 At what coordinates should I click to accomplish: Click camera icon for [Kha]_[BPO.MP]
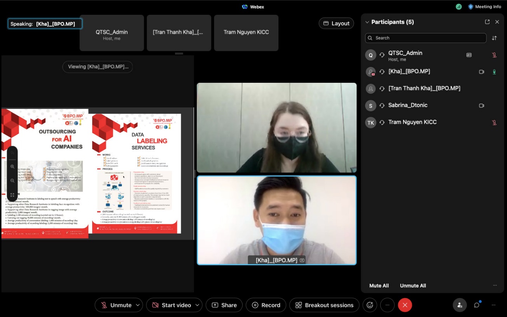coord(481,72)
